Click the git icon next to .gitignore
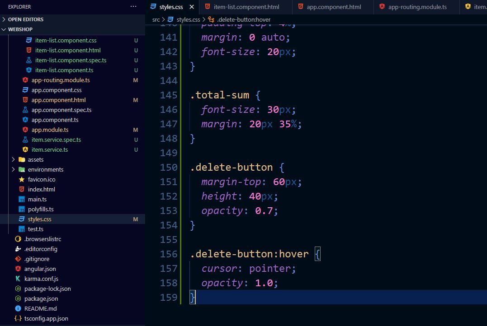The height and width of the screenshot is (326, 487). (x=18, y=259)
